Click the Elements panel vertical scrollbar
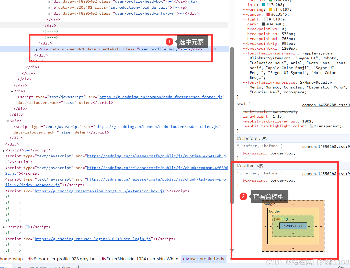 (232, 125)
